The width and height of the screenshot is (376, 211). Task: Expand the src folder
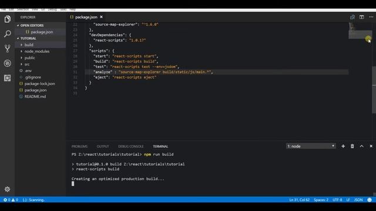tap(27, 64)
